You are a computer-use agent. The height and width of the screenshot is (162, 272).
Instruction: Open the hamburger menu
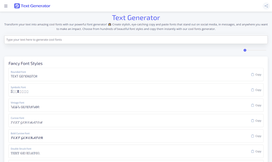coord(6,6)
